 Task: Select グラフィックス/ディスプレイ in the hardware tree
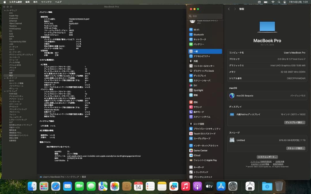(21, 55)
